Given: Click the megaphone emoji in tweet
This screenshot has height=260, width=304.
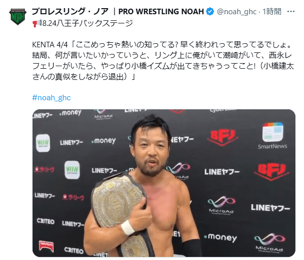Looking at the screenshot, I should click(x=37, y=23).
